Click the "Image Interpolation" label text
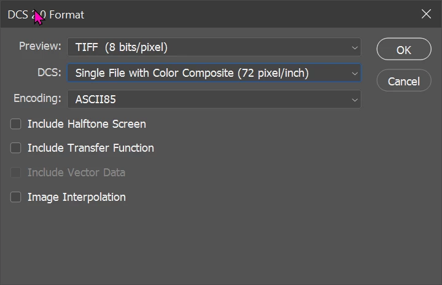The image size is (442, 285). 77,197
